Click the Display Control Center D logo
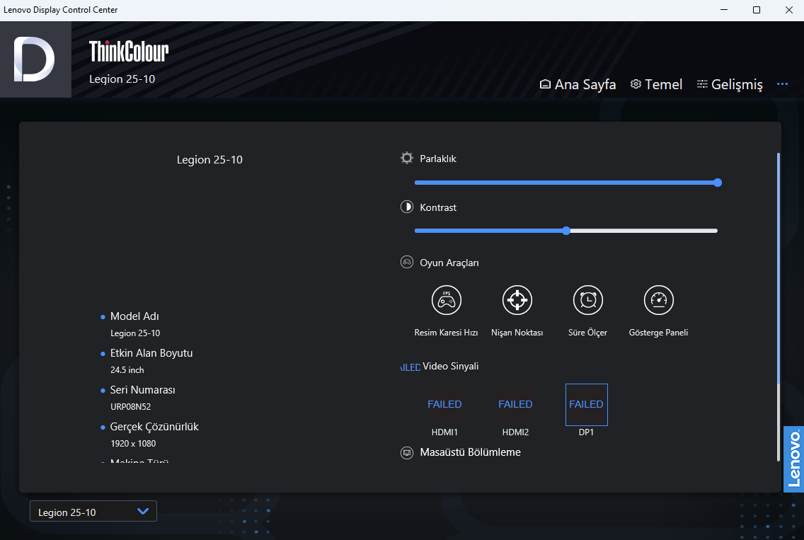The width and height of the screenshot is (804, 540). coord(35,59)
